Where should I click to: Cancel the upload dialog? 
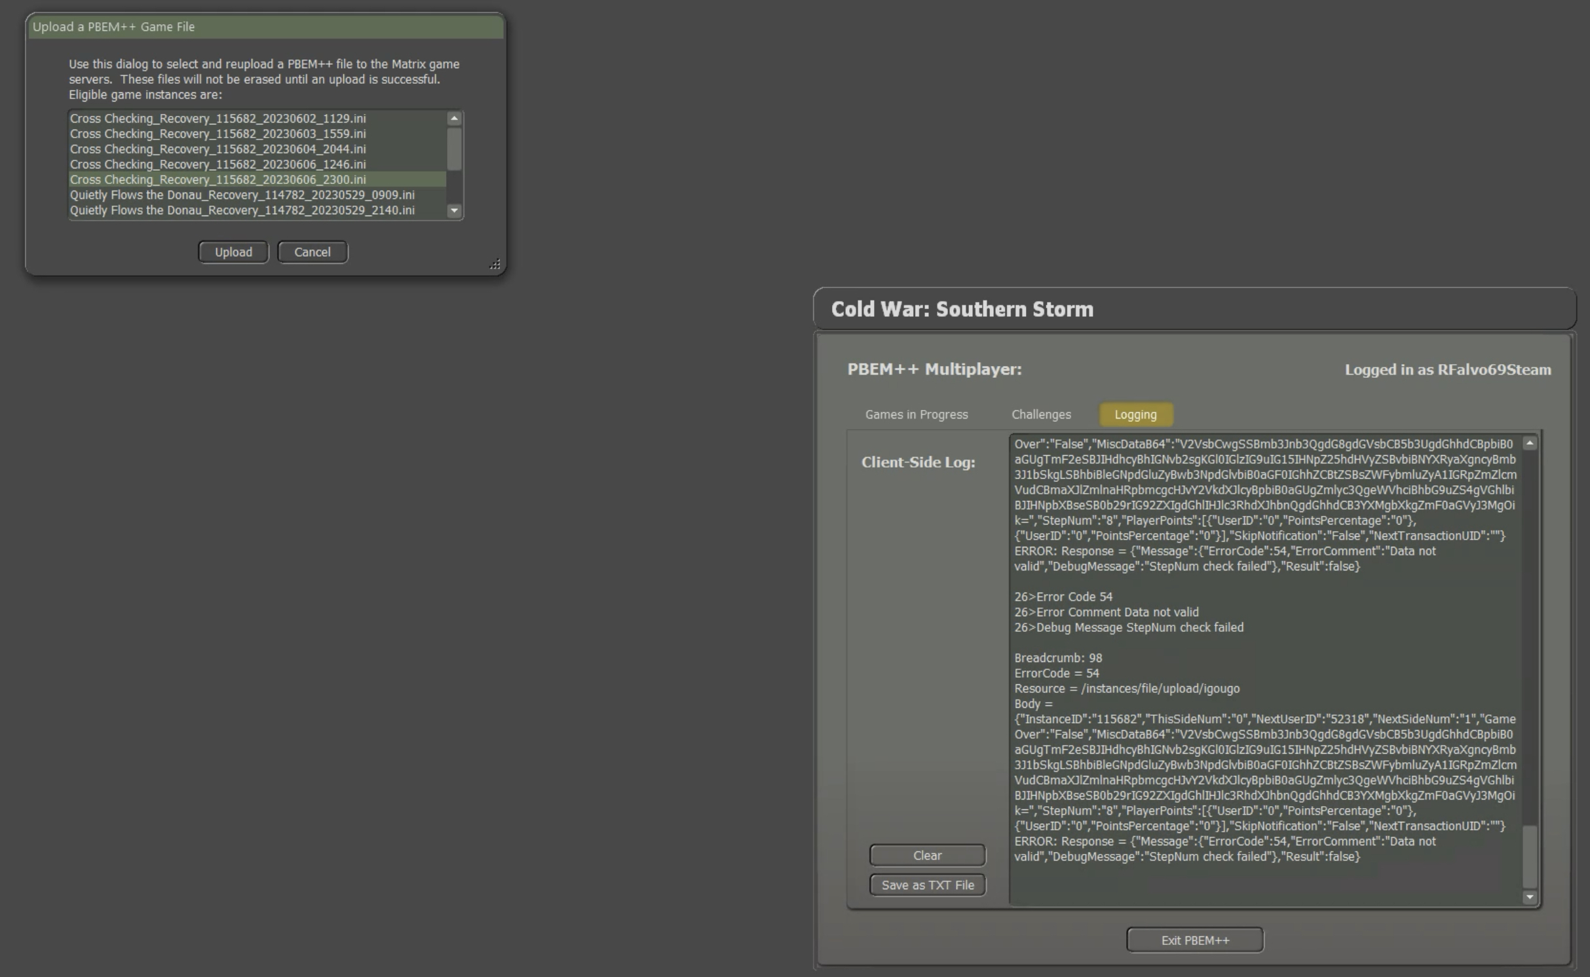coord(312,252)
